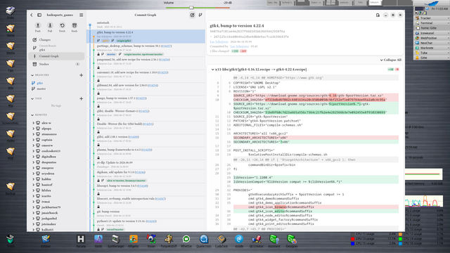Image resolution: width=450 pixels, height=253 pixels.
Task: Launch ecode from the dock
Action: point(239,240)
